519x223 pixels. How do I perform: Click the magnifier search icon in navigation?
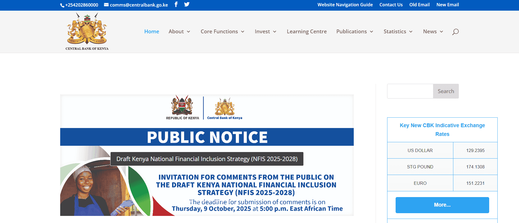pyautogui.click(x=455, y=32)
